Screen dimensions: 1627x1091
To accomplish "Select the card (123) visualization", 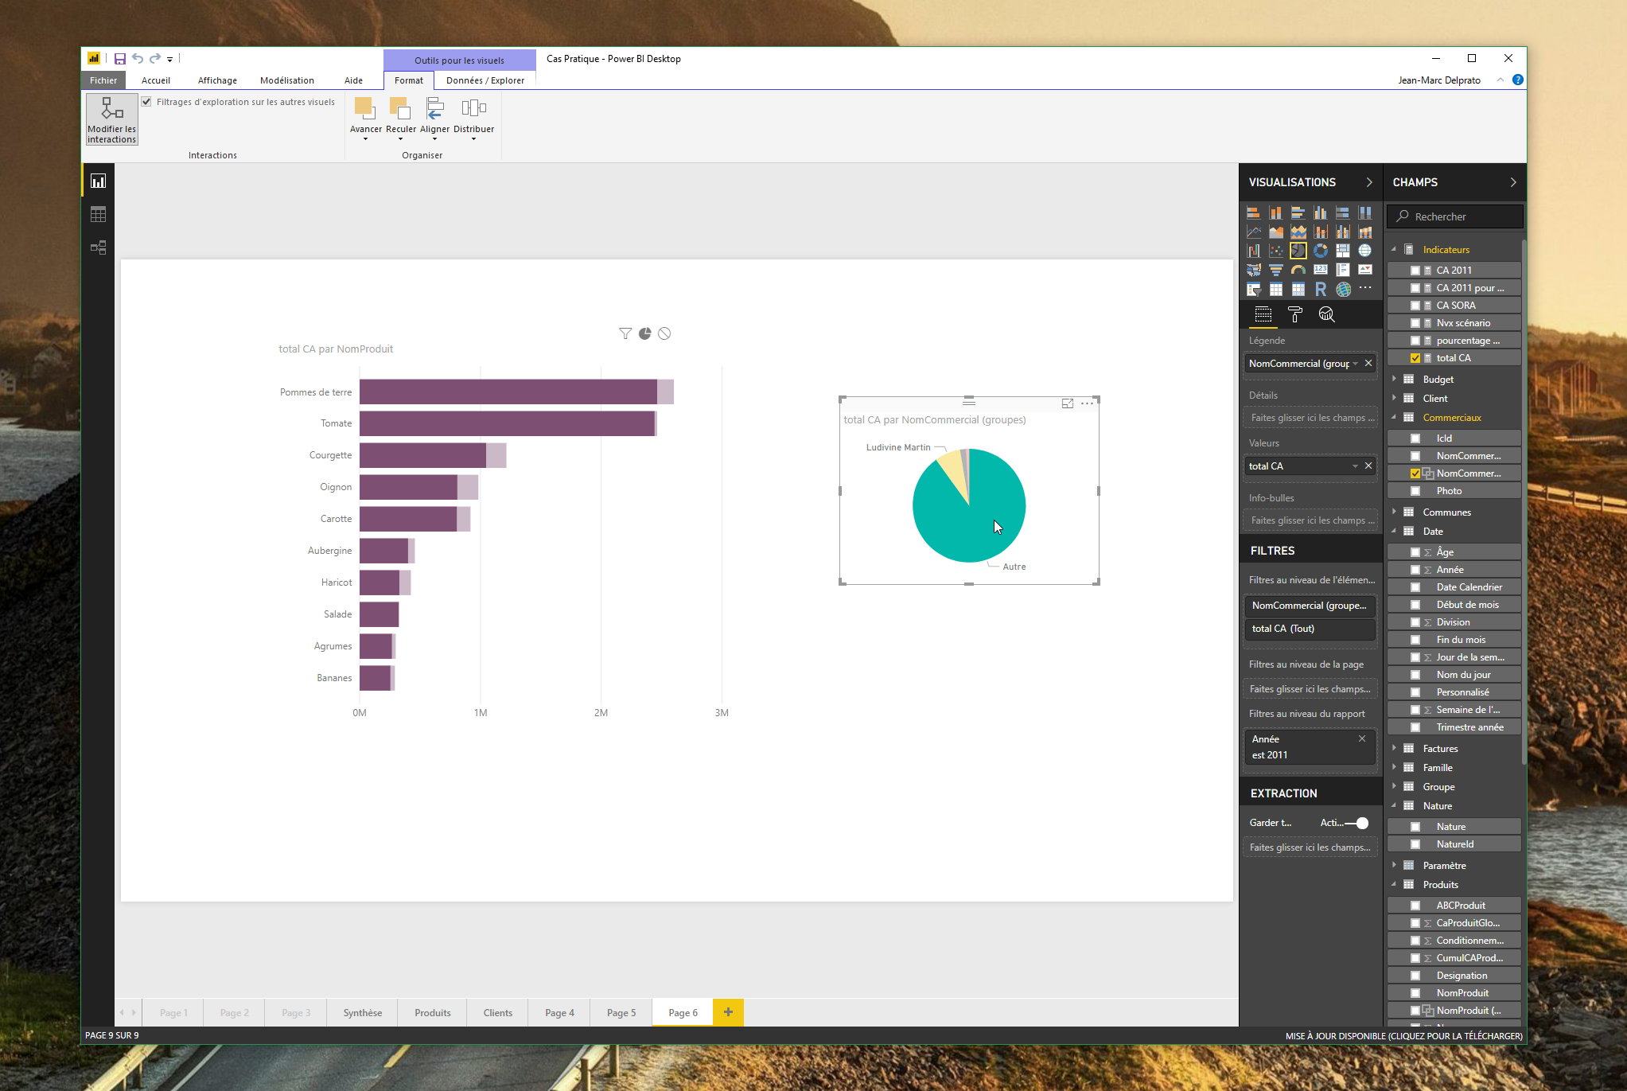I will (1320, 270).
